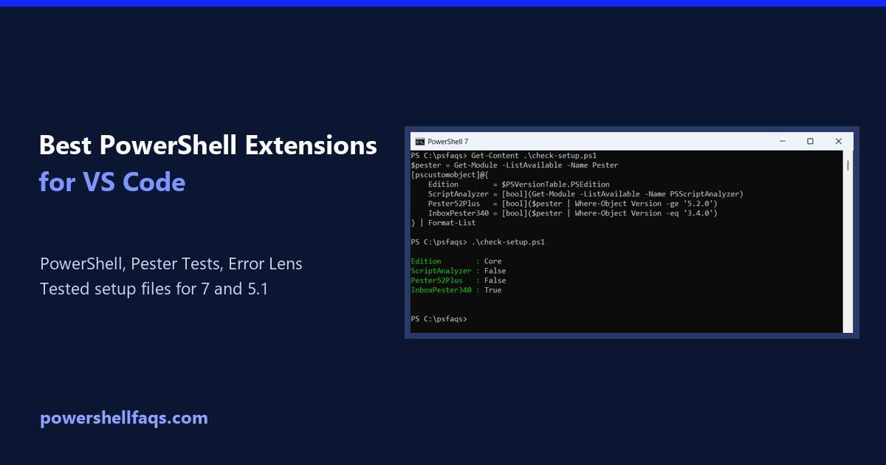Click the 'Best PowerShell Extensions' heading

tap(208, 145)
